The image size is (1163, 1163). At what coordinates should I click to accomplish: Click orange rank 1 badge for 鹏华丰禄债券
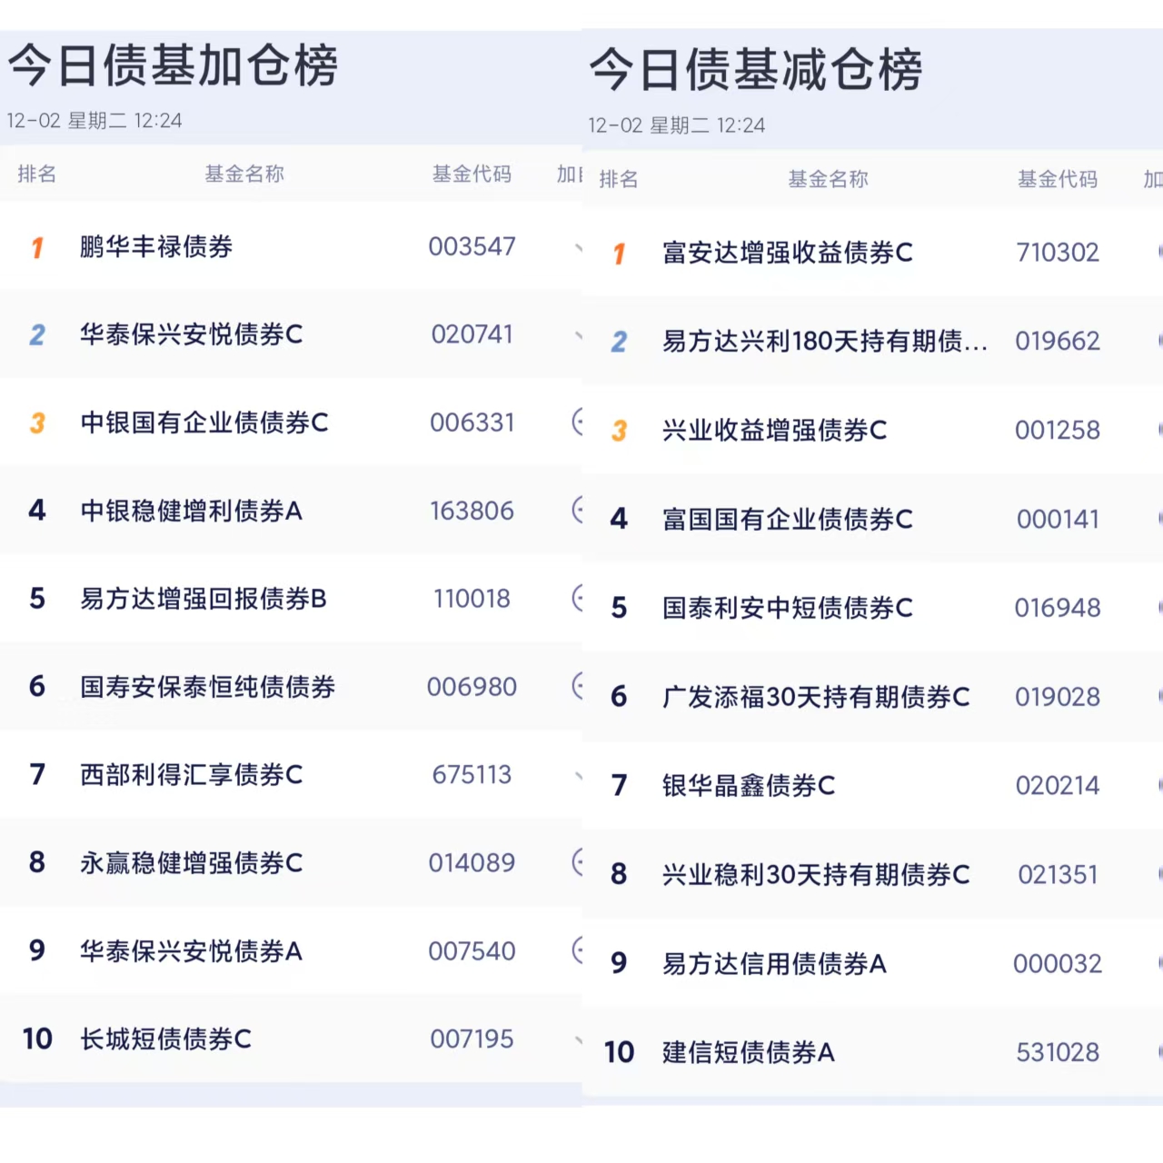pyautogui.click(x=37, y=247)
